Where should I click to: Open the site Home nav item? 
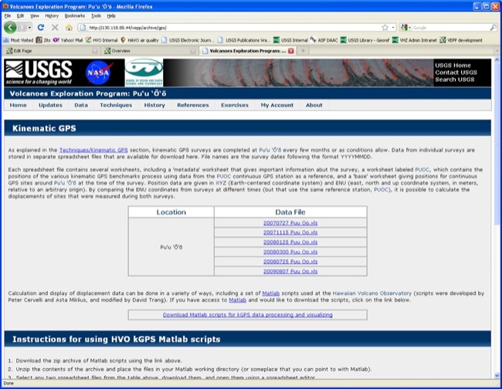(x=19, y=105)
